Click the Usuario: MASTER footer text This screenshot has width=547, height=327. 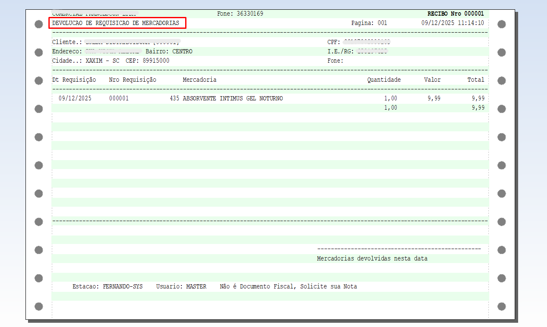click(x=181, y=286)
